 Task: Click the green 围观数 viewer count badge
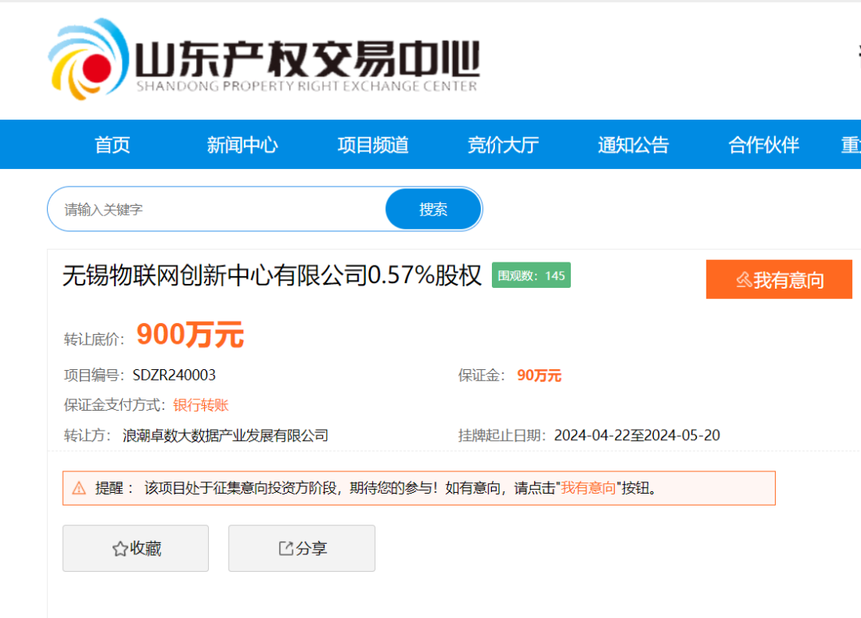pyautogui.click(x=531, y=275)
